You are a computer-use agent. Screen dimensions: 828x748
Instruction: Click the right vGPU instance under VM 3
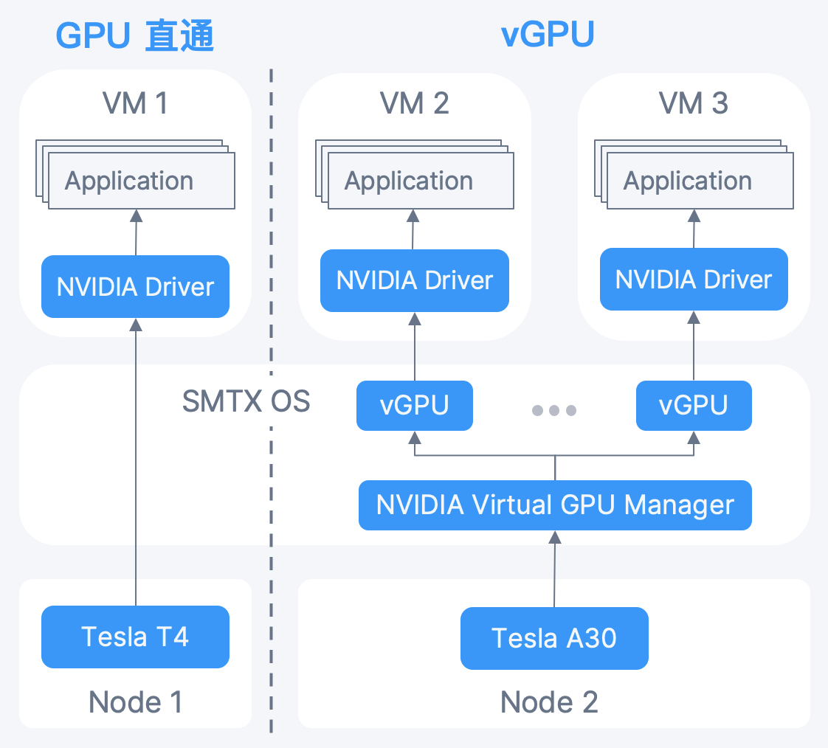693,405
